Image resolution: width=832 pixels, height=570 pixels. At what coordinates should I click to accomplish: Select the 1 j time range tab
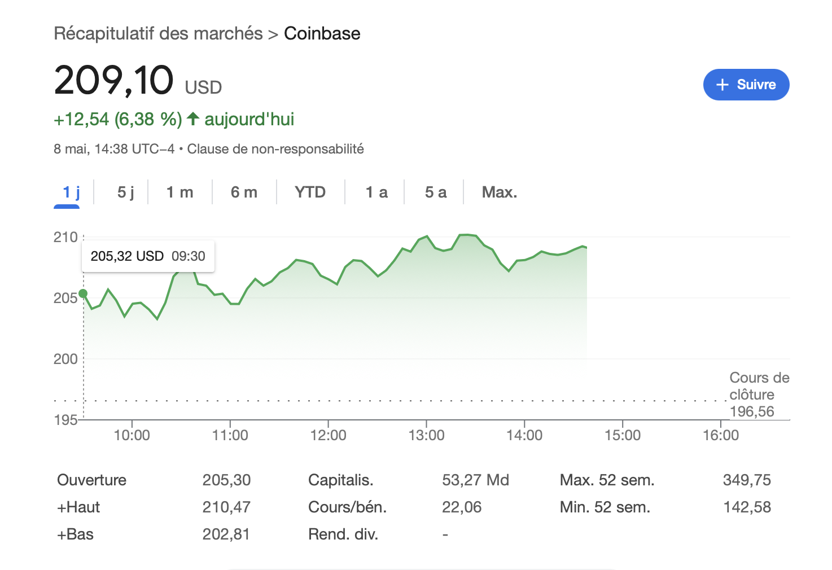tap(72, 192)
